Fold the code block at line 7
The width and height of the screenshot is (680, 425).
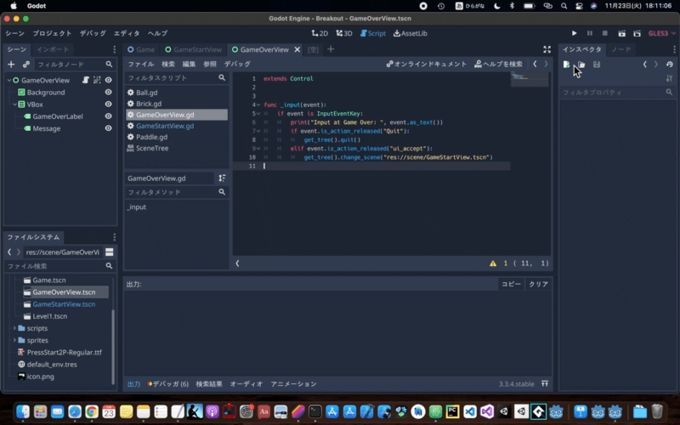(258, 131)
